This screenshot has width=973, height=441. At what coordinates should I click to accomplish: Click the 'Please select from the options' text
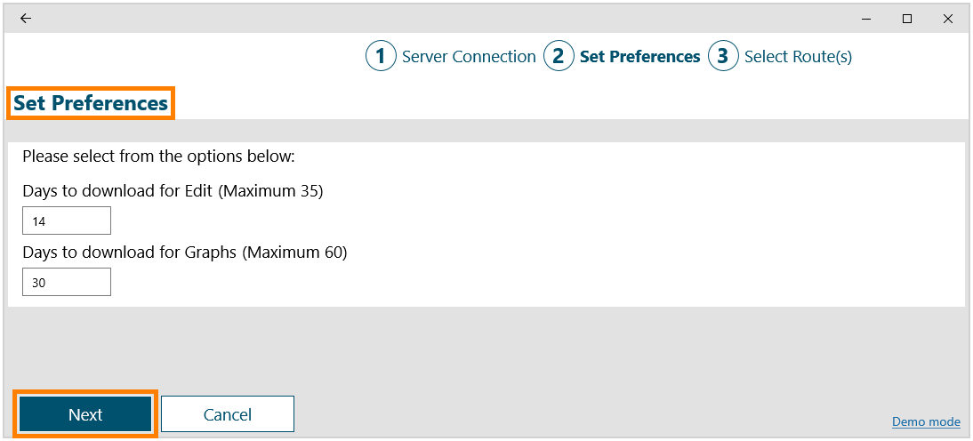tap(158, 157)
